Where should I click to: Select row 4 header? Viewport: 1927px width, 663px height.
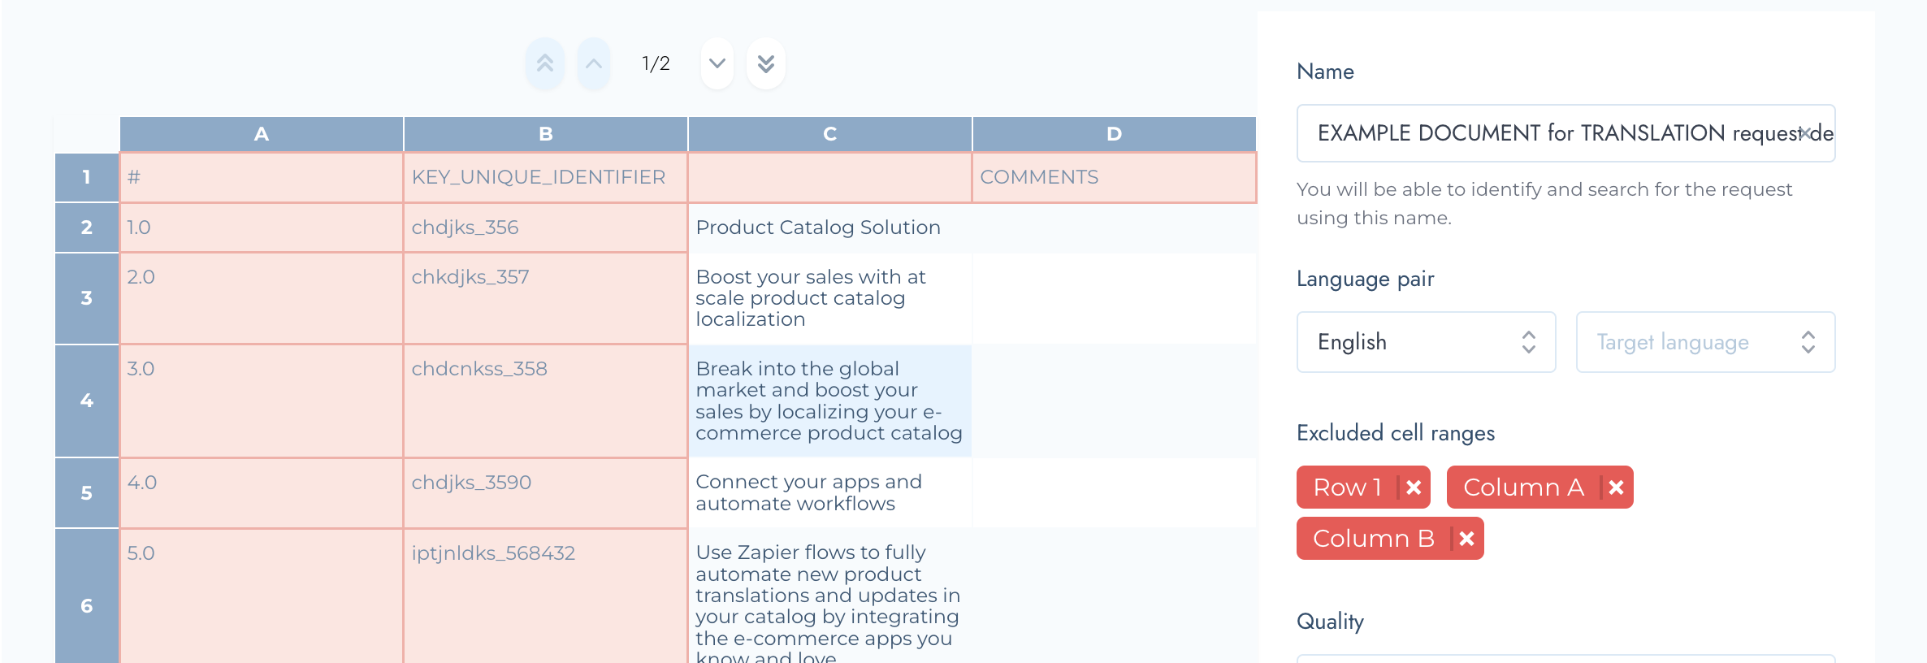pyautogui.click(x=87, y=401)
